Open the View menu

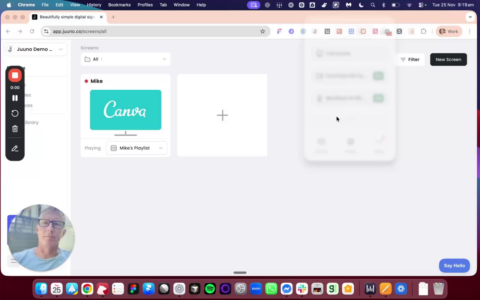pyautogui.click(x=75, y=5)
